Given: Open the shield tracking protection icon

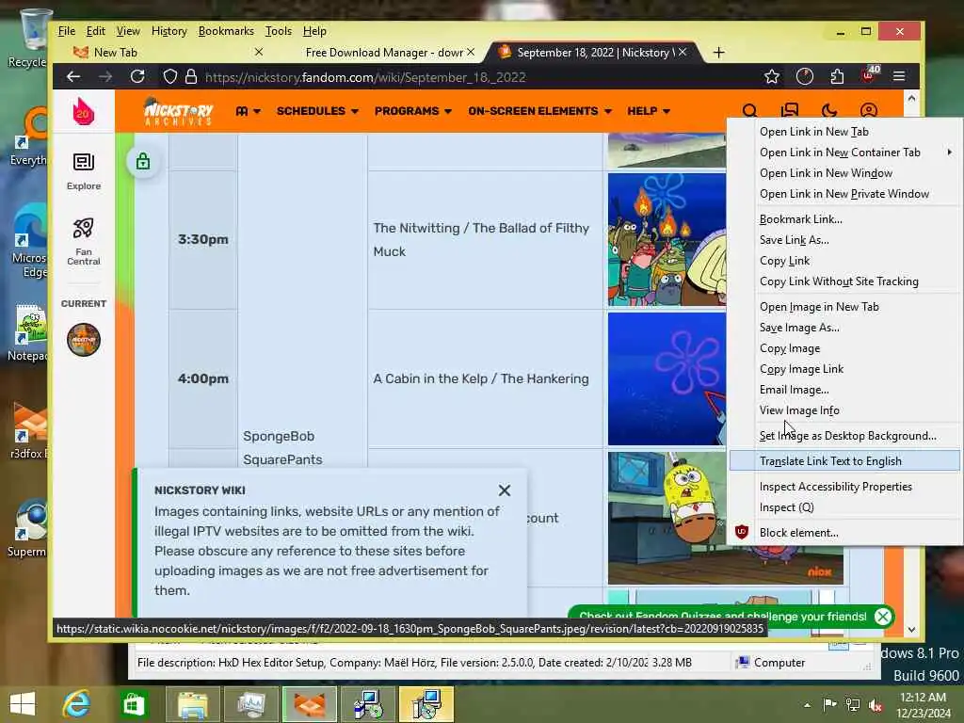Looking at the screenshot, I should coord(169,77).
